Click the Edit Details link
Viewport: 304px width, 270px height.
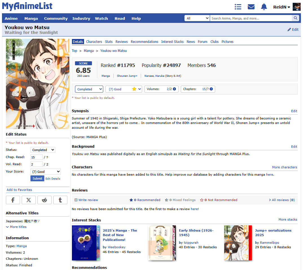pyautogui.click(x=53, y=178)
